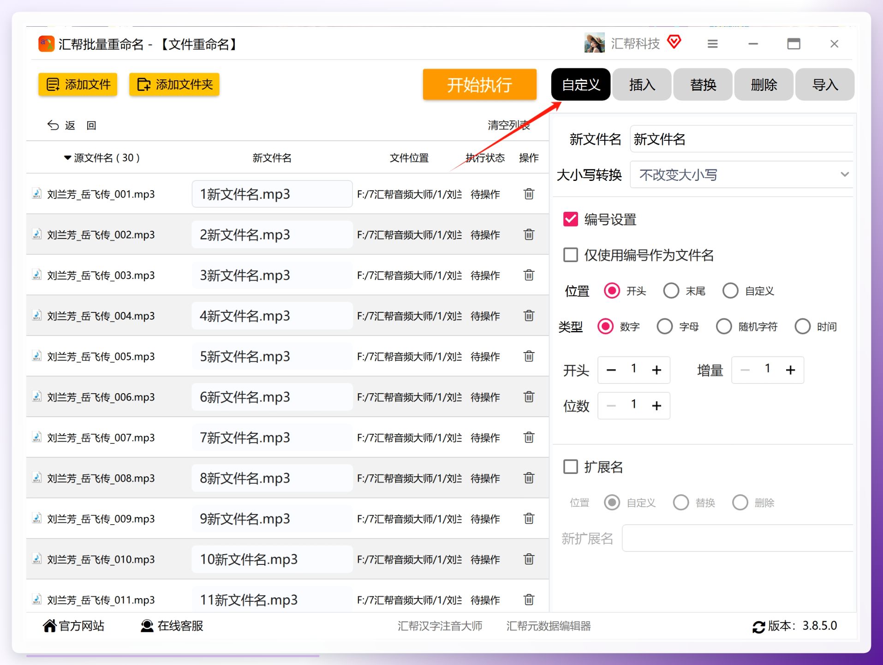Screen dimensions: 883x665
Task: Click the 添加文件 button
Action: pos(78,84)
